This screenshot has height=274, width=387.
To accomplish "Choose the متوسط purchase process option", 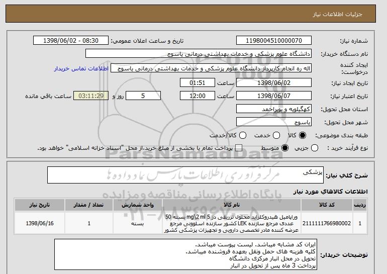I will [285, 148].
